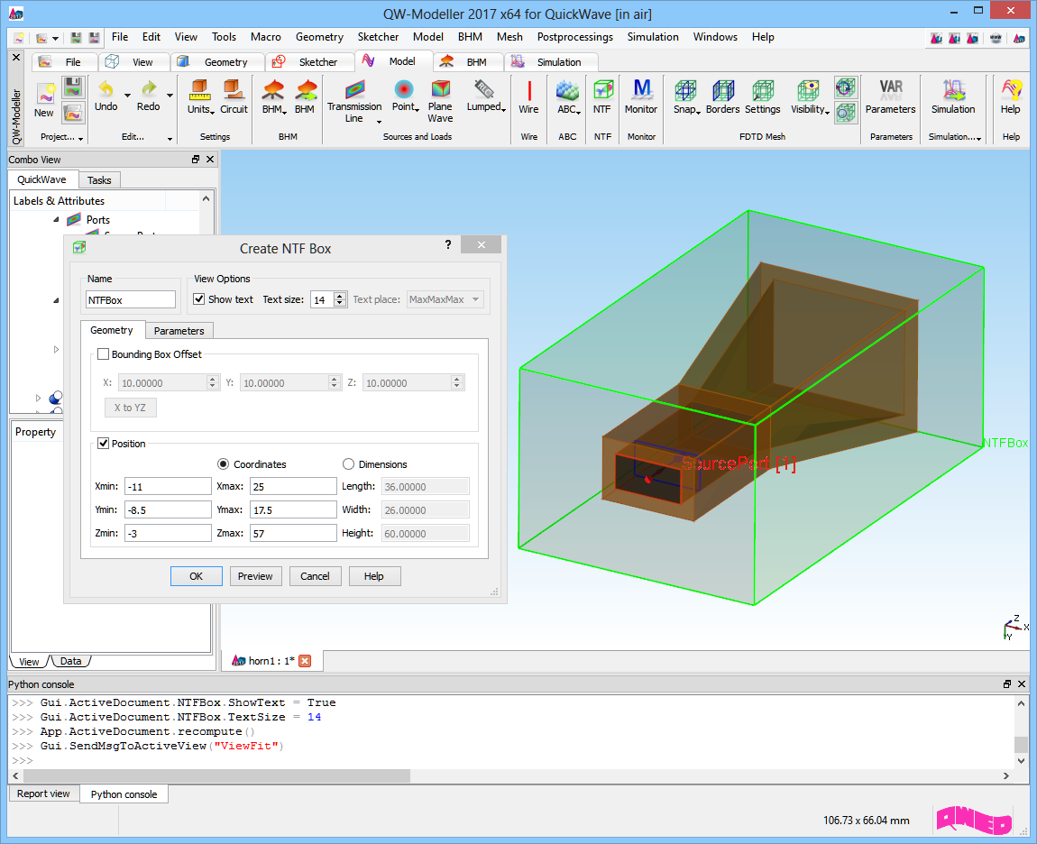Click the BHM dropdown flame icon
1037x844 pixels.
[x=273, y=89]
